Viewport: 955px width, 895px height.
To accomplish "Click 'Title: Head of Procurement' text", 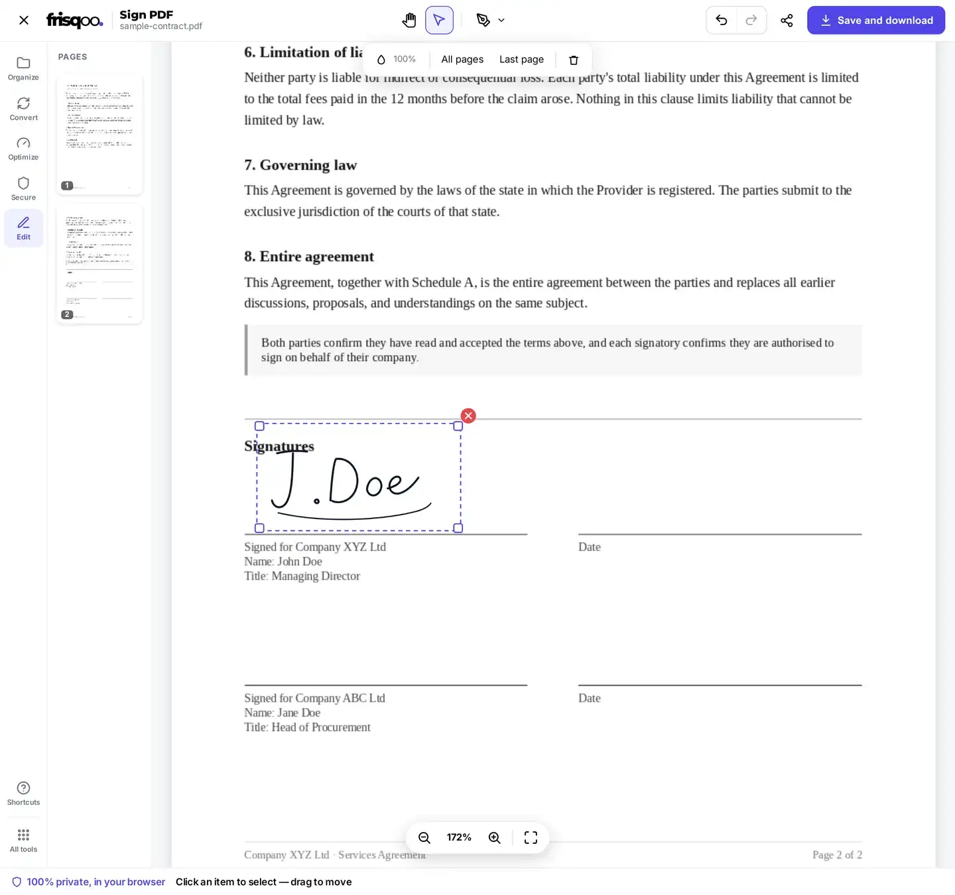I will click(x=307, y=727).
